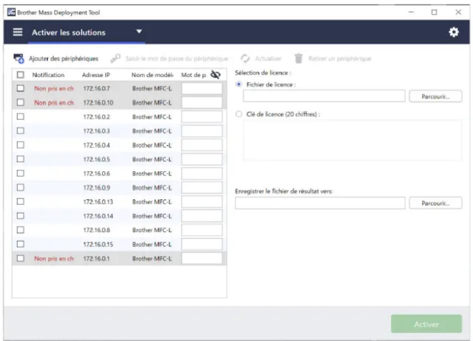
Task: Focus the result file save path field
Action: pyautogui.click(x=320, y=203)
